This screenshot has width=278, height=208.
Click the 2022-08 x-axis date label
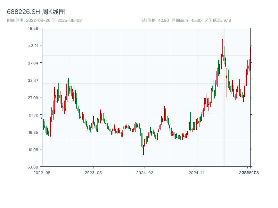tap(42, 172)
